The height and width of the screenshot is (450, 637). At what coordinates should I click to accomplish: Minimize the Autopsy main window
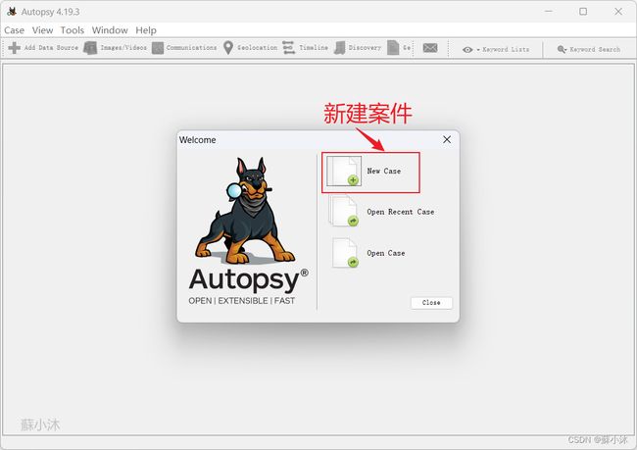549,12
